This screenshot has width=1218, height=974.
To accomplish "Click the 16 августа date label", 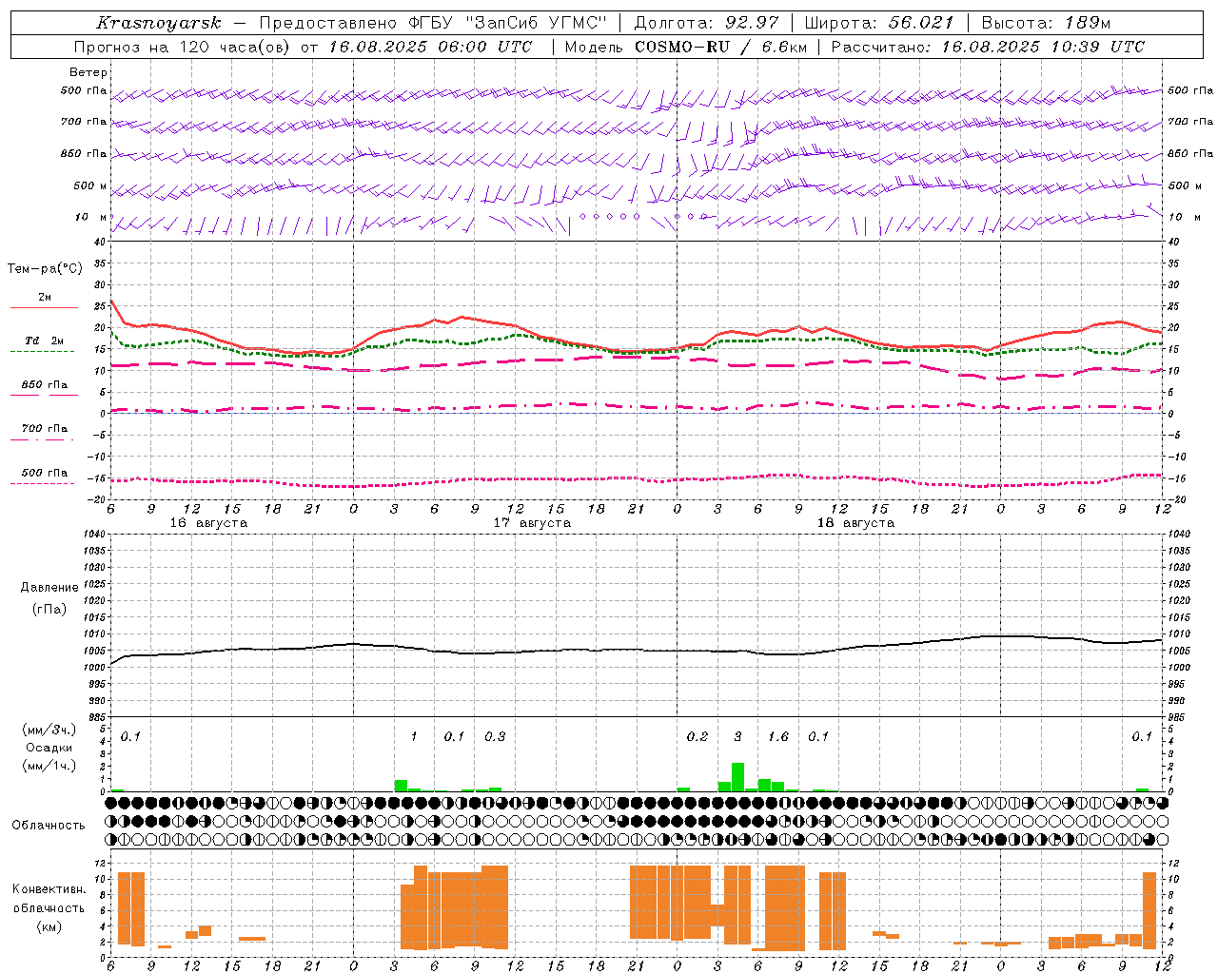I will pyautogui.click(x=208, y=523).
